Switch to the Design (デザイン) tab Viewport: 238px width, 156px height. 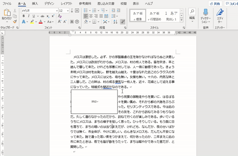point(49,4)
